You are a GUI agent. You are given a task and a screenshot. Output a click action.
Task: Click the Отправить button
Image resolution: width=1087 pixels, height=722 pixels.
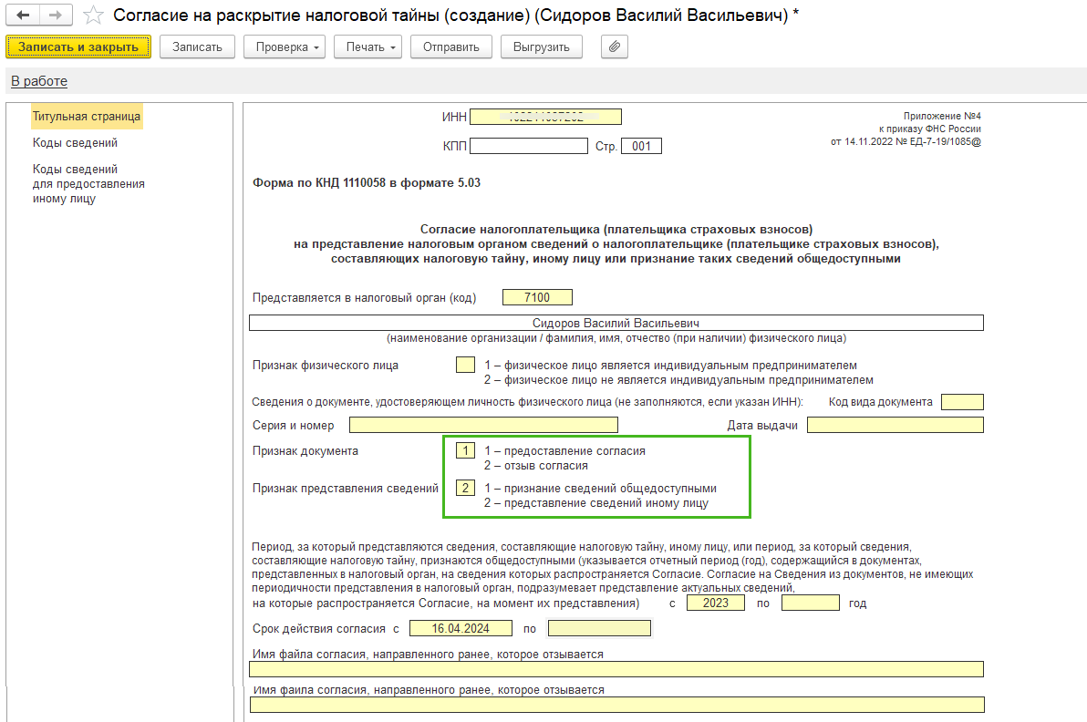click(451, 47)
